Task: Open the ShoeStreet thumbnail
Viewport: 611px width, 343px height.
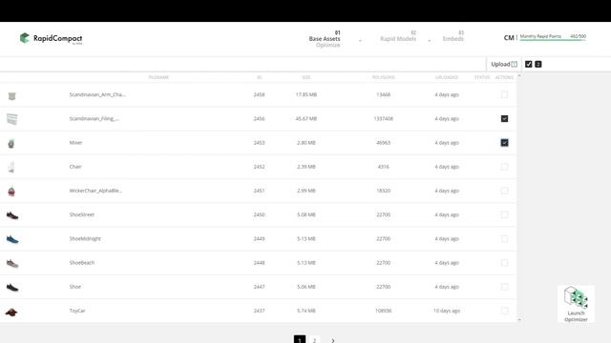Action: point(12,215)
